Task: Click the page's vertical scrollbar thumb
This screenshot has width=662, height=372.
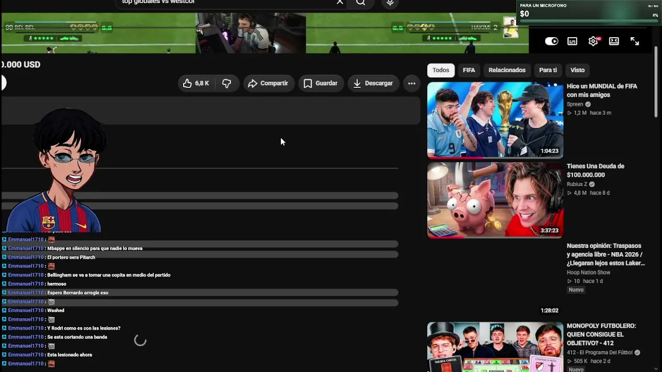Action: click(x=656, y=83)
